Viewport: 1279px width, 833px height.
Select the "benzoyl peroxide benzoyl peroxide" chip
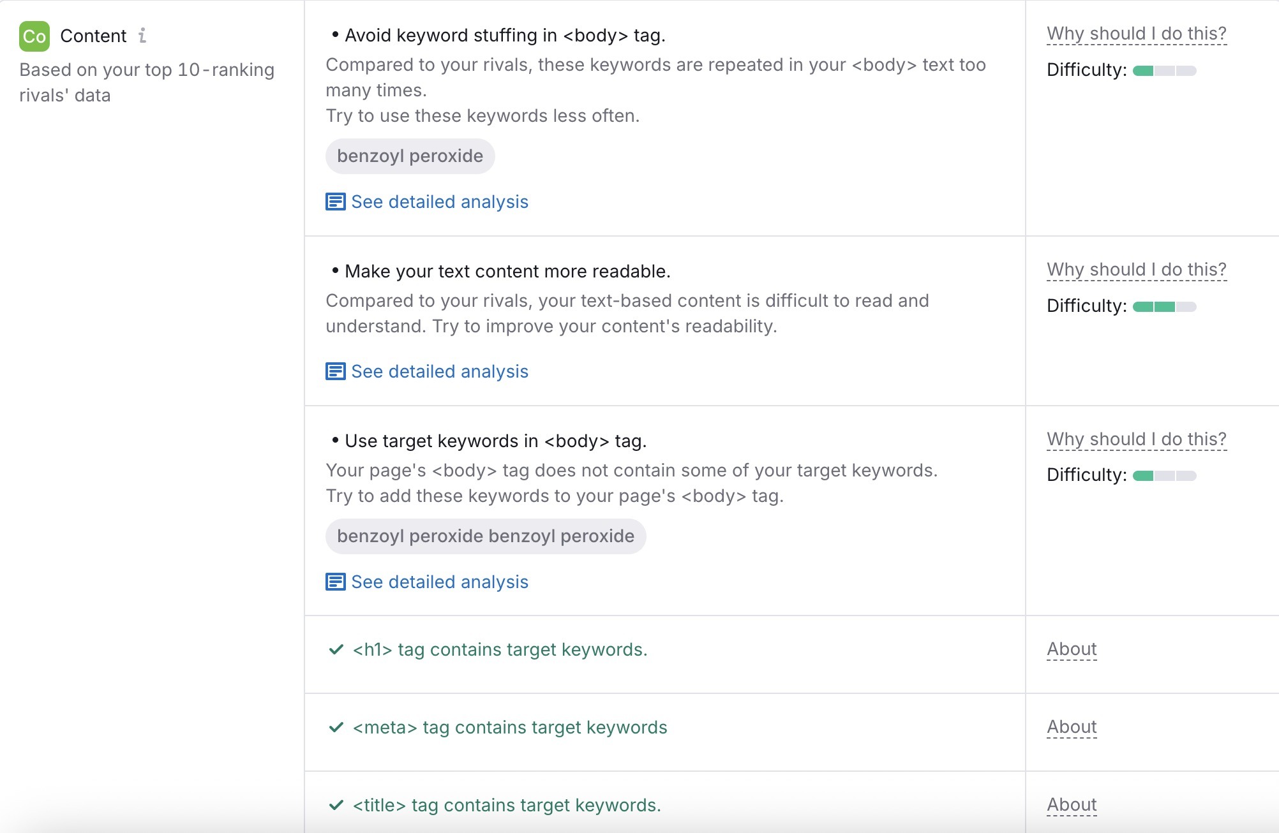(486, 536)
